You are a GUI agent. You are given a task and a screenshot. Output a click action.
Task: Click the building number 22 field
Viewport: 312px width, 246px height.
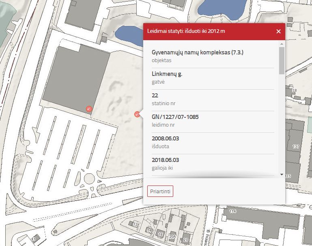pos(155,96)
